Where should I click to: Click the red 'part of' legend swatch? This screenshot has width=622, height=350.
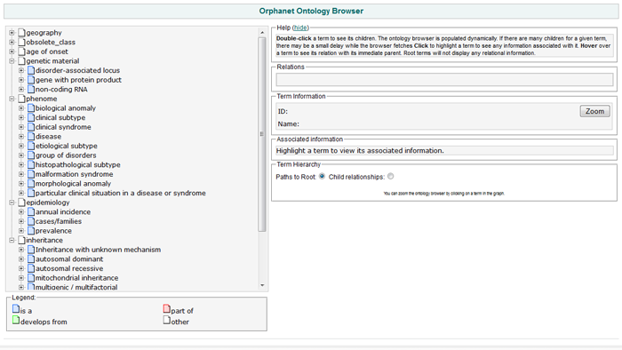tap(167, 309)
